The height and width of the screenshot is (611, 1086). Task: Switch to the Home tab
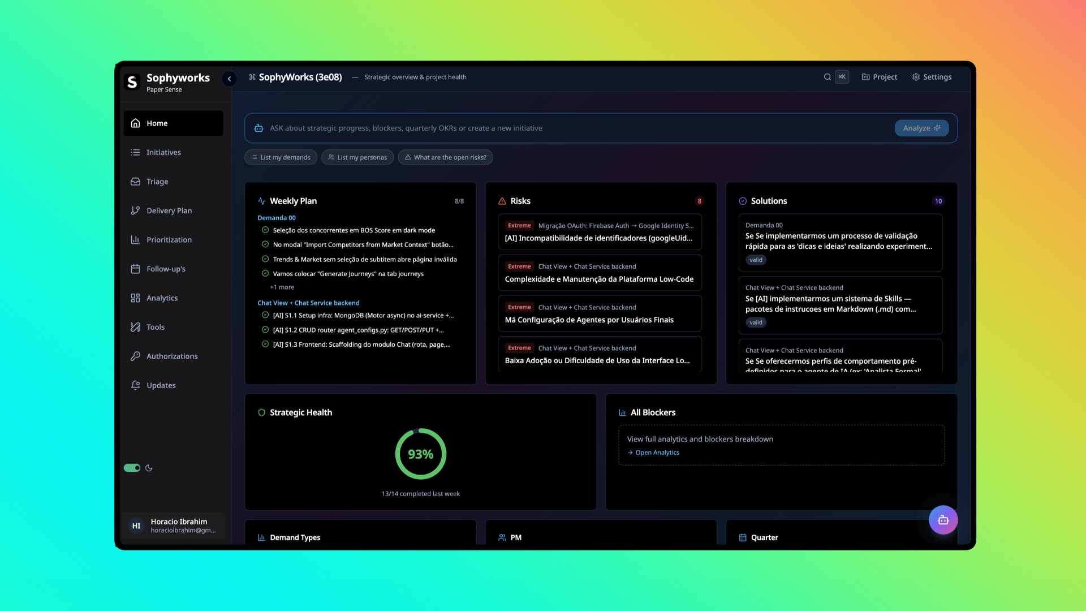tap(157, 123)
